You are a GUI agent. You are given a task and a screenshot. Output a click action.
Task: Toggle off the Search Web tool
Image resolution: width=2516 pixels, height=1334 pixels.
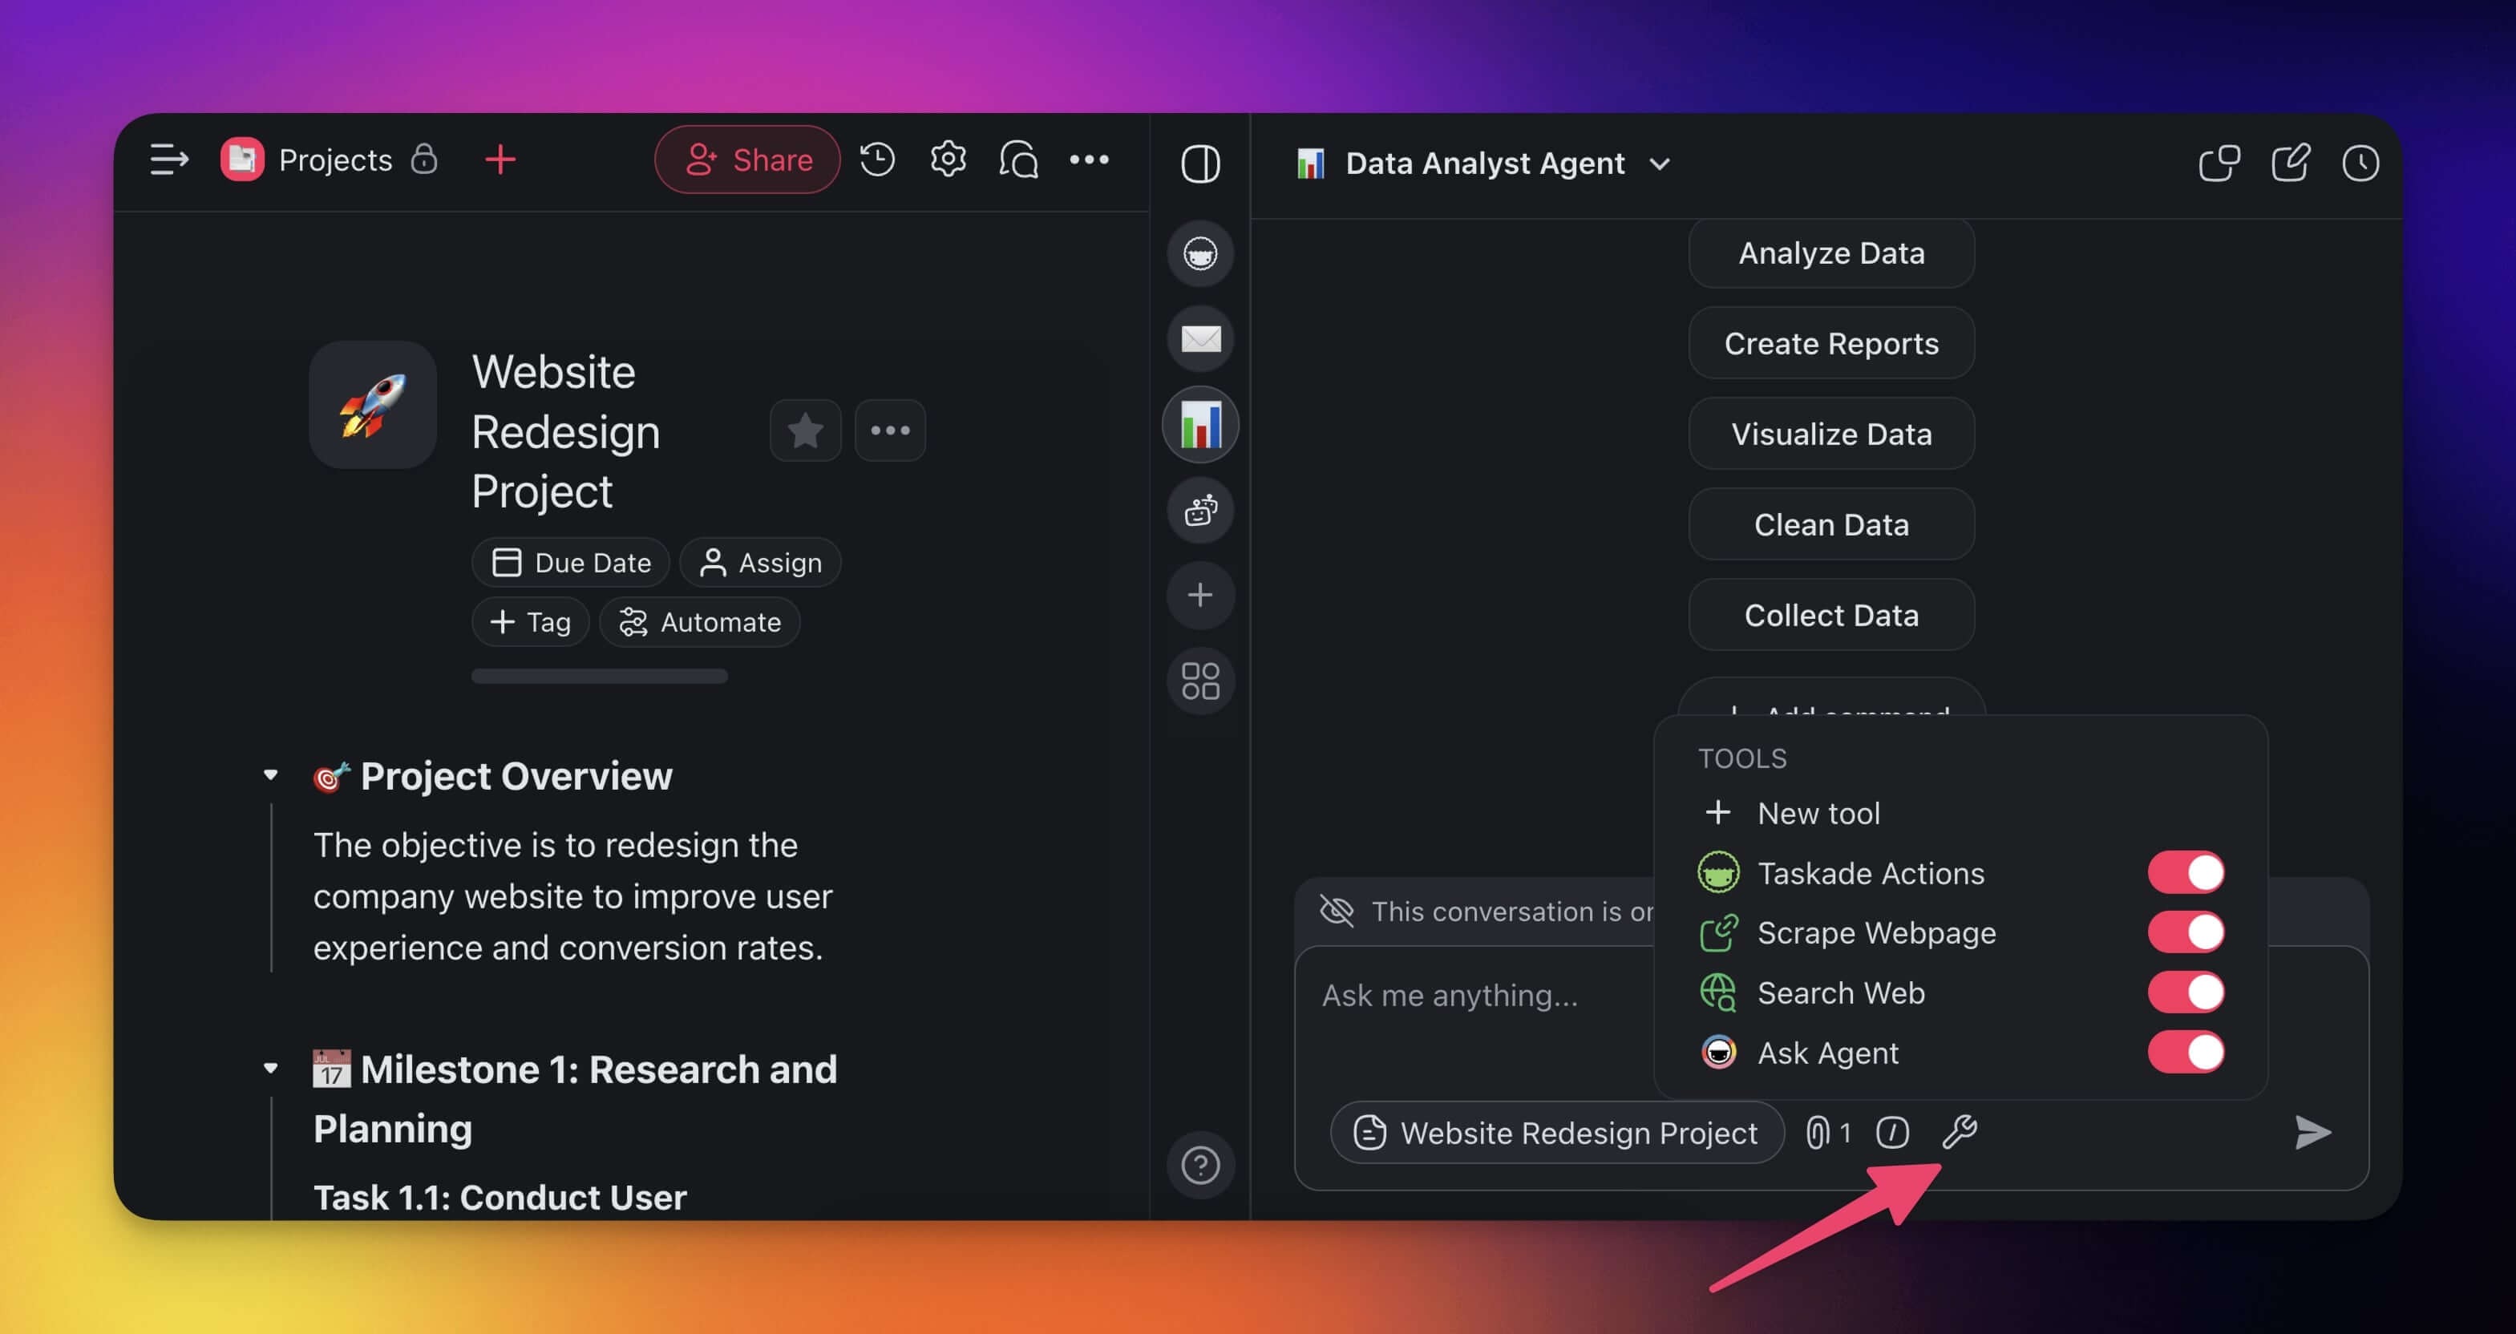point(2185,992)
